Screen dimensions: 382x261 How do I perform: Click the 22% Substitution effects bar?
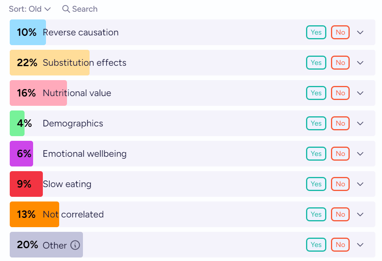(49, 63)
